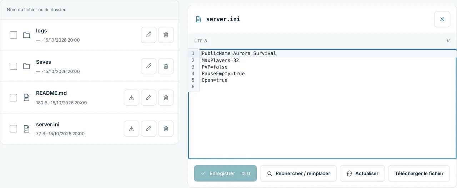Click the server.ini editor title
This screenshot has width=457, height=188.
click(x=223, y=19)
